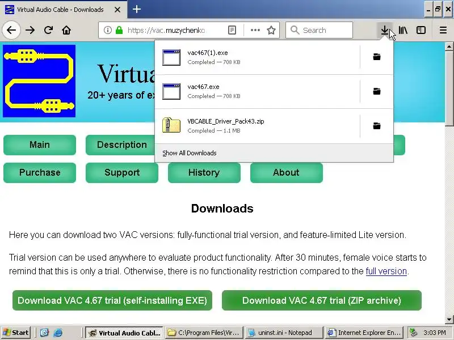Click Show Desktop quick launch icon
This screenshot has width=454, height=340.
point(44,333)
